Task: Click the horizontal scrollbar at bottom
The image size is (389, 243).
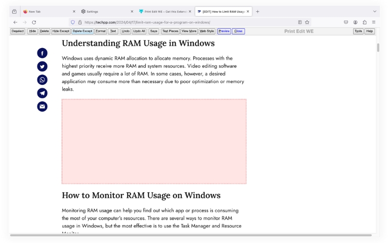Action: click(x=191, y=235)
